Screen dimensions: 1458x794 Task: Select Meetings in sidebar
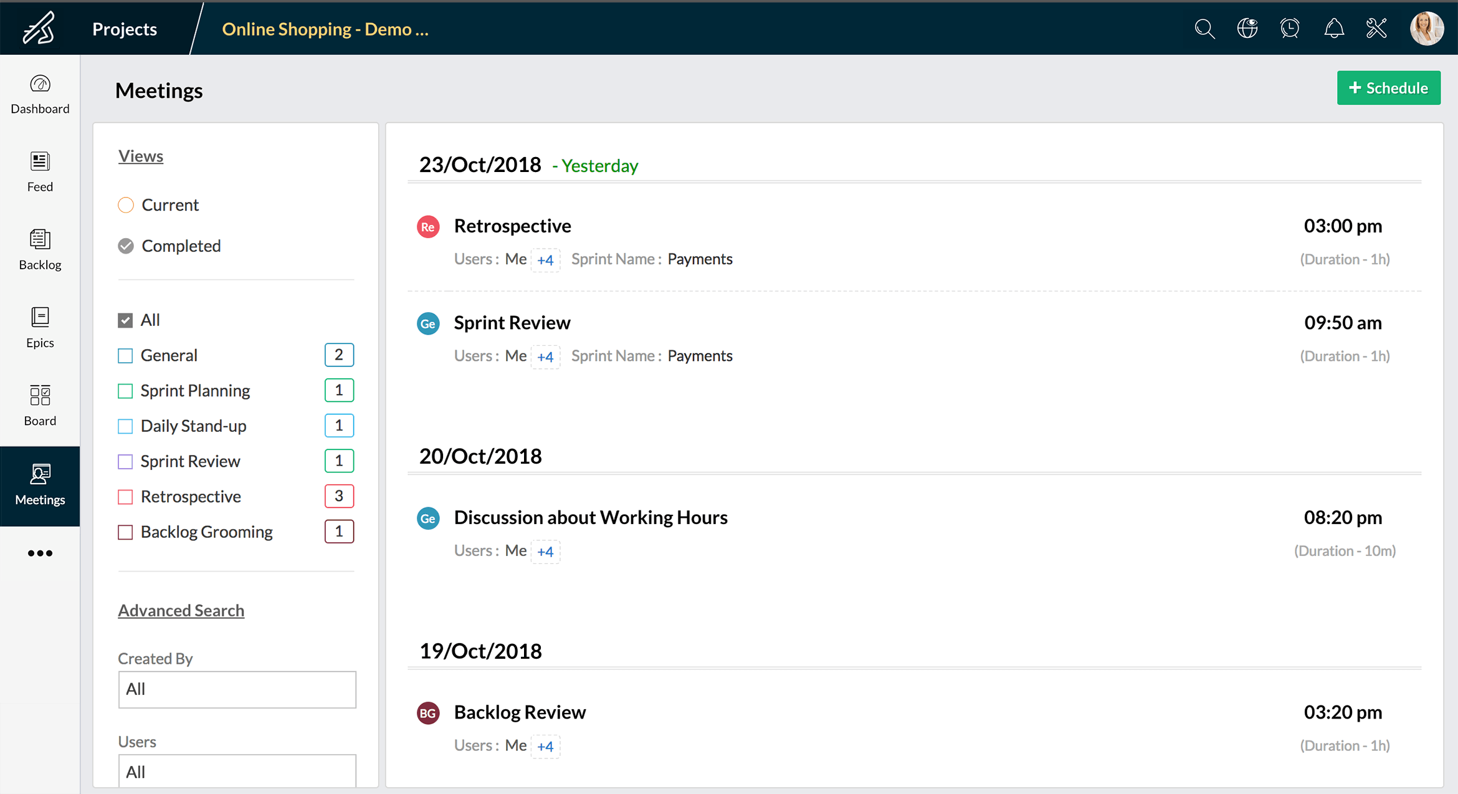point(40,485)
